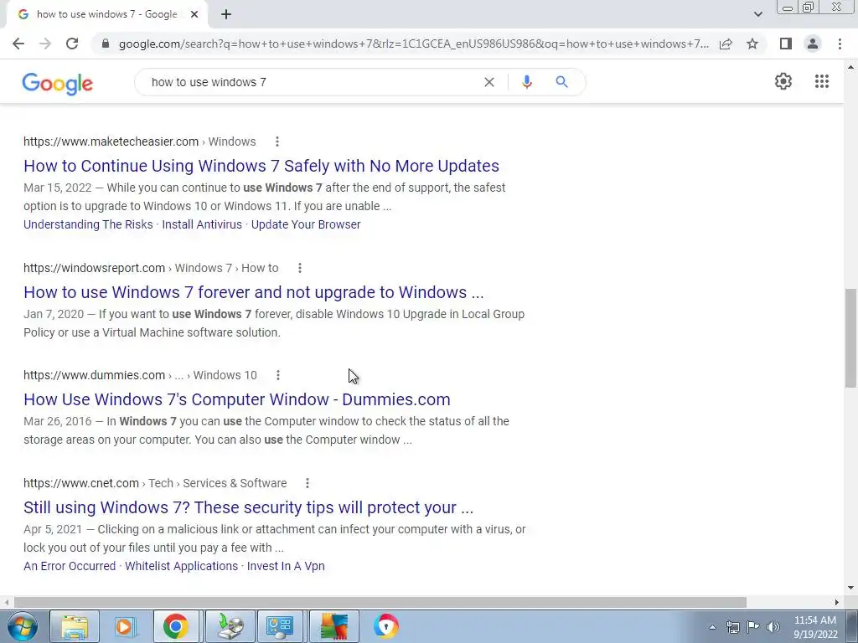Click the scroll-right arrow of horizontal scrollbar

click(x=837, y=602)
